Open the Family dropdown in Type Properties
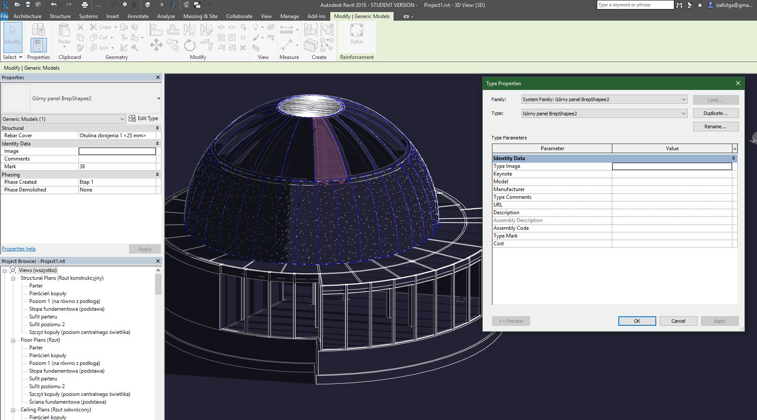 click(683, 99)
